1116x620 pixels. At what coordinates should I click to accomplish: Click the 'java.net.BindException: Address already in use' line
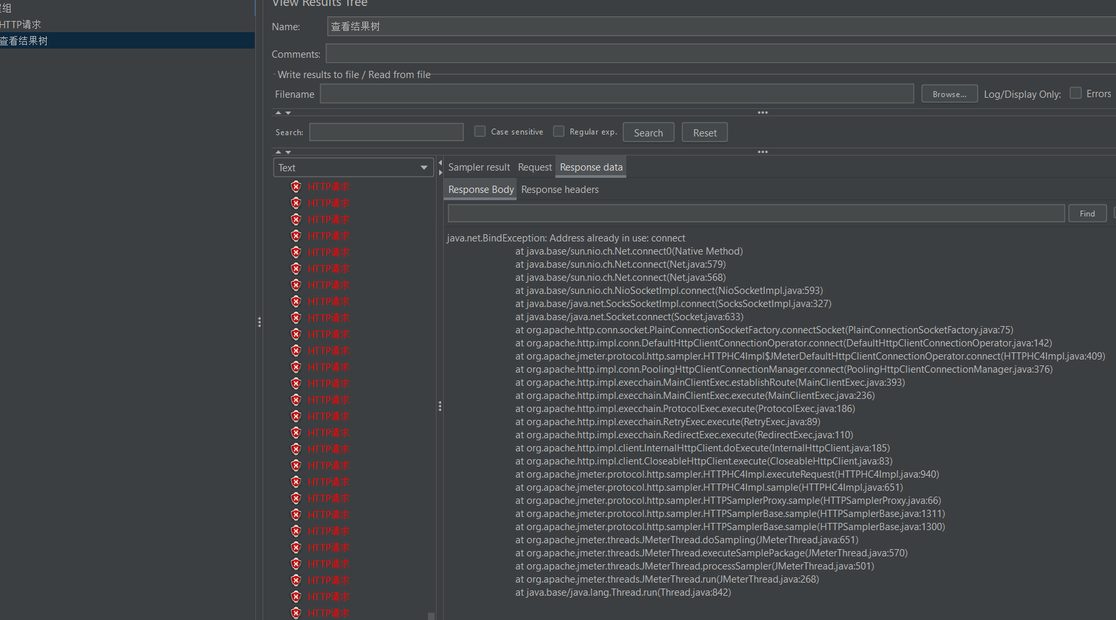coord(566,238)
